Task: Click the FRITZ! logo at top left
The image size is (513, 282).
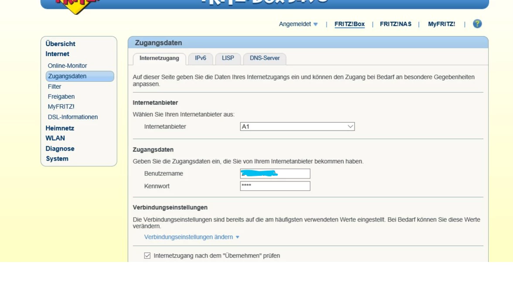Action: pyautogui.click(x=77, y=7)
